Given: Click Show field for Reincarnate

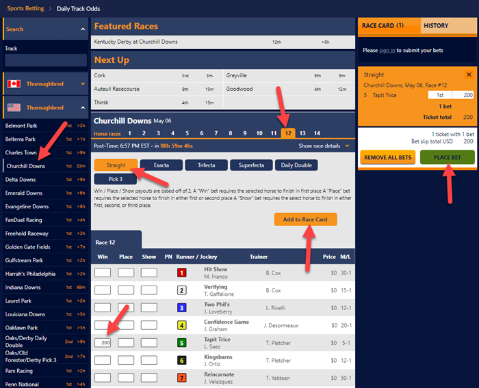Looking at the screenshot, I should [x=149, y=378].
